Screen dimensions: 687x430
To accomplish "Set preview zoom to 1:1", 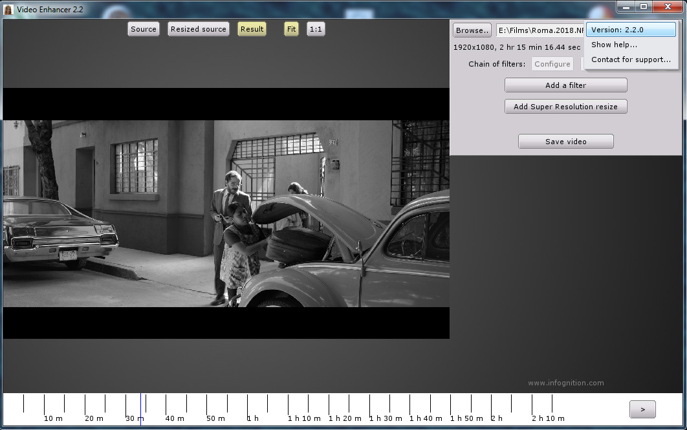I will [316, 29].
